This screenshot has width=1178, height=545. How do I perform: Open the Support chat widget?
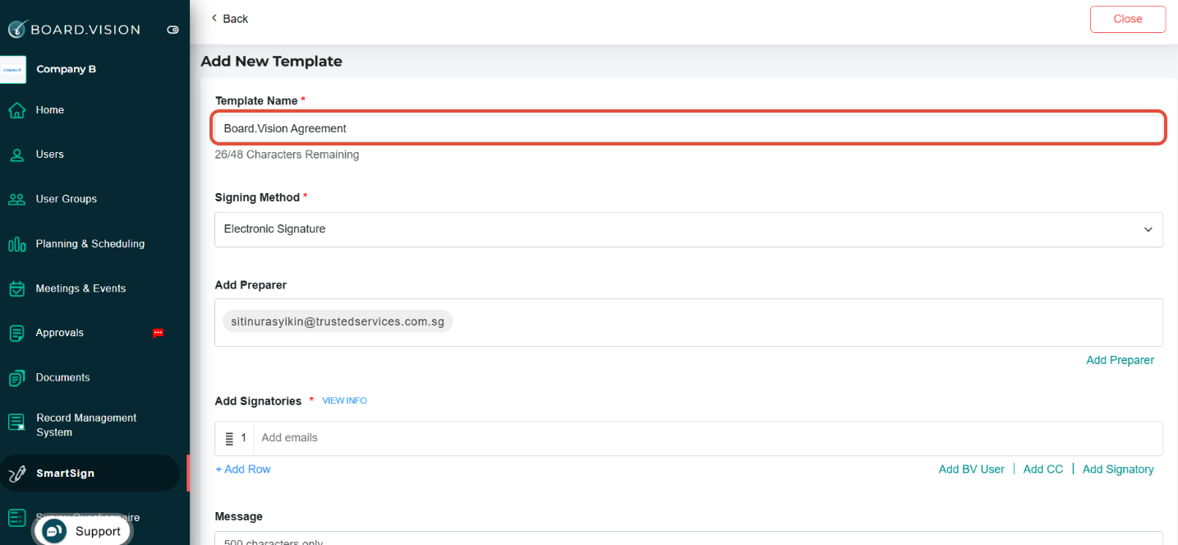tap(81, 531)
